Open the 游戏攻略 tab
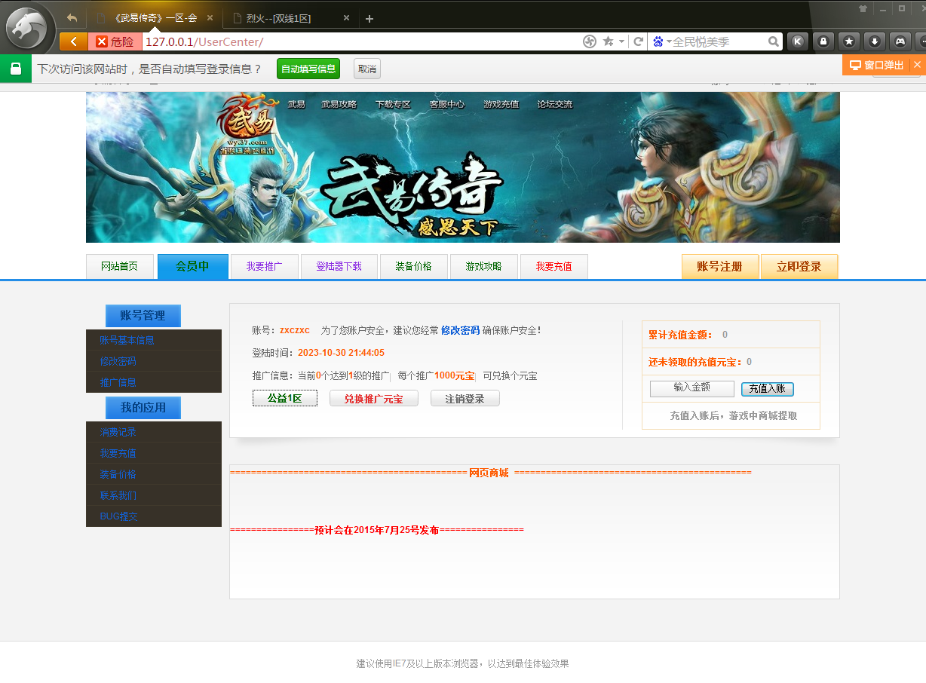Image resolution: width=926 pixels, height=683 pixels. pos(483,266)
